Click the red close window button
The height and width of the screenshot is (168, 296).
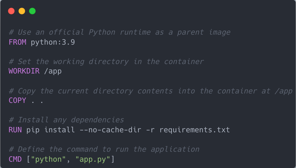tap(11, 11)
